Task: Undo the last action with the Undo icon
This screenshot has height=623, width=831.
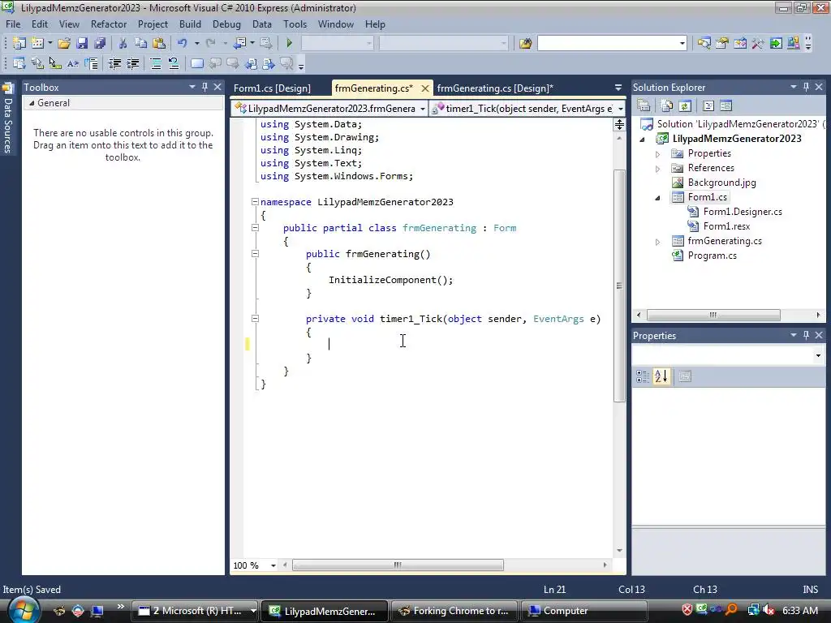Action: point(183,43)
